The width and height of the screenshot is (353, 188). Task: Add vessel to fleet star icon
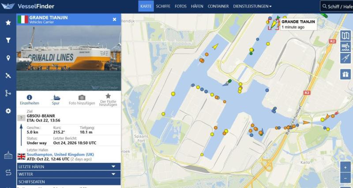pos(108,96)
